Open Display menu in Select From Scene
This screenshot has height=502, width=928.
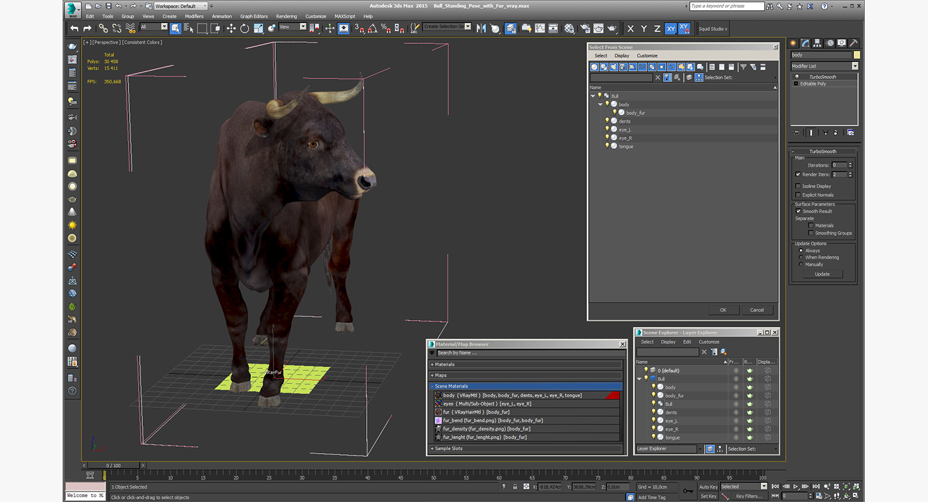[x=622, y=56]
